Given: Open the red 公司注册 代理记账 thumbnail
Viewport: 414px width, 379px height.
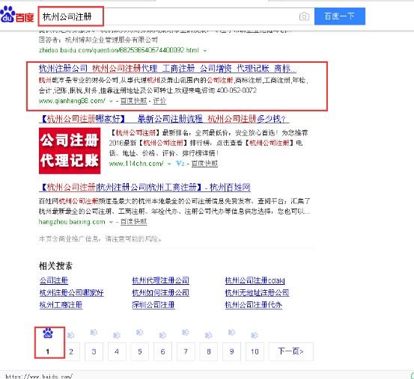Looking at the screenshot, I should (x=70, y=151).
